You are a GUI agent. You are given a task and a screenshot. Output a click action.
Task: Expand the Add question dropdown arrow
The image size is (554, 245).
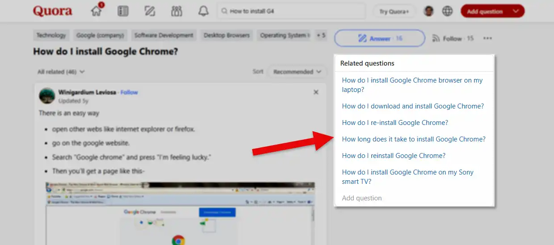[x=516, y=12]
